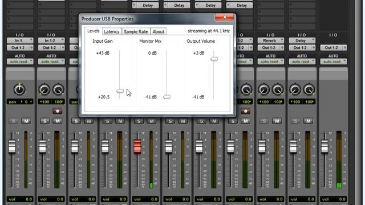Open auto read menu on Reverb channel

pos(271,61)
